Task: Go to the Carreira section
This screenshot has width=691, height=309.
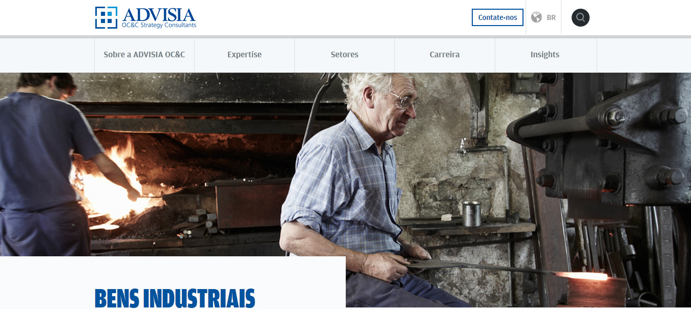Action: (x=445, y=55)
